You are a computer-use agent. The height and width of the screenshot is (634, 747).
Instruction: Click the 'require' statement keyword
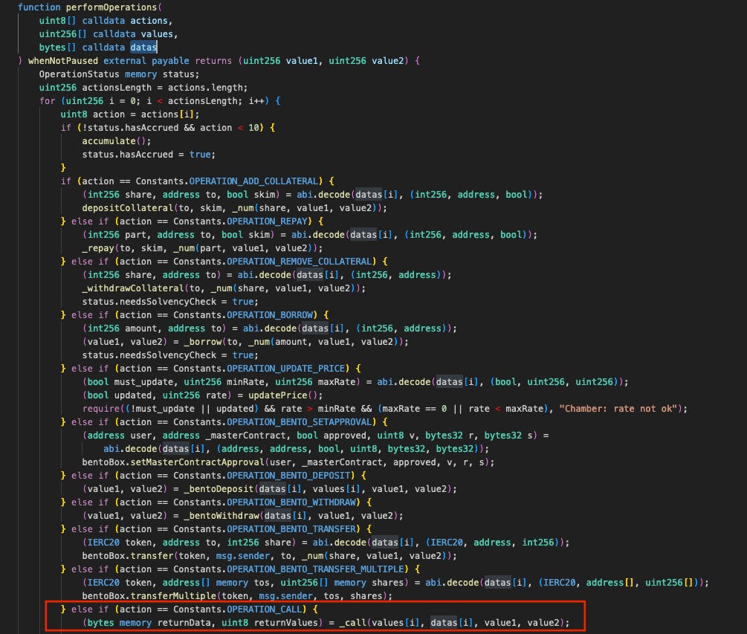click(100, 408)
